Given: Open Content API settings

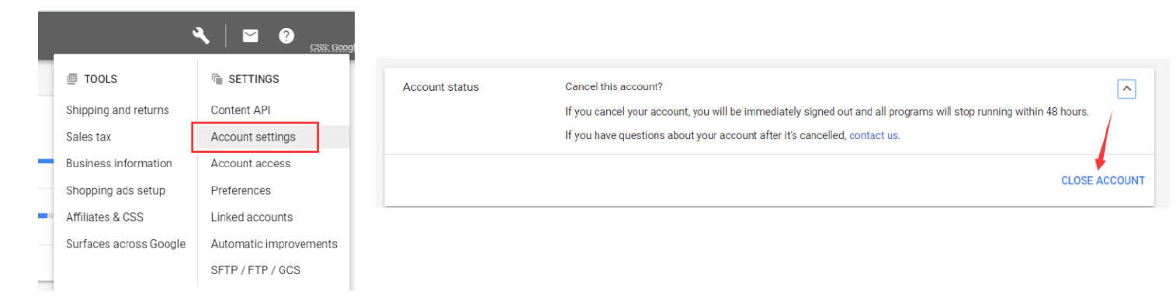Looking at the screenshot, I should coord(241,110).
